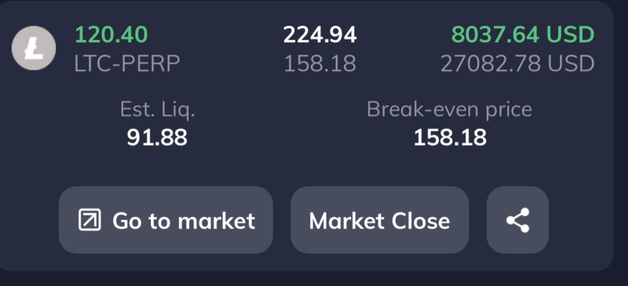Click the external-link arrow icon in Go to market
The width and height of the screenshot is (628, 286).
click(x=90, y=220)
